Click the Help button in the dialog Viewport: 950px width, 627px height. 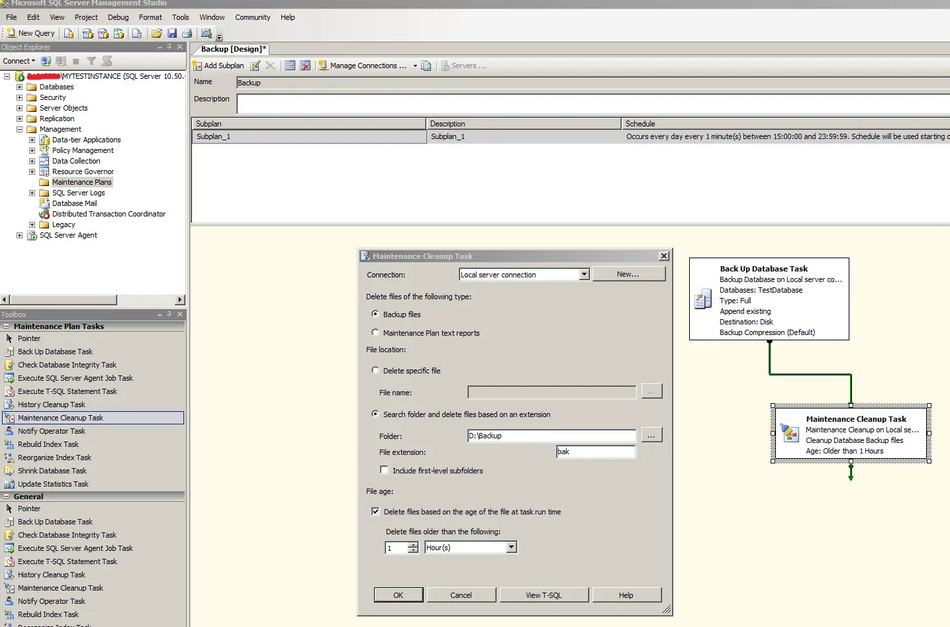[x=626, y=595]
